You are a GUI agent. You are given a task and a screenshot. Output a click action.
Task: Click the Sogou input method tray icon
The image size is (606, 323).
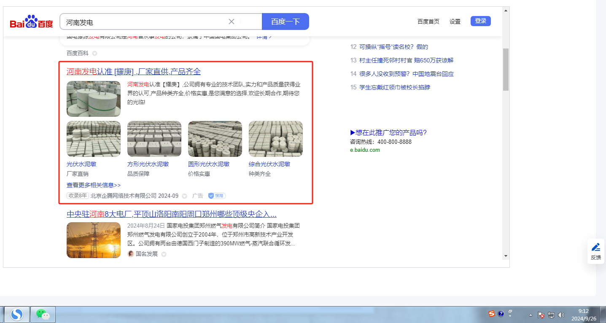pyautogui.click(x=492, y=314)
